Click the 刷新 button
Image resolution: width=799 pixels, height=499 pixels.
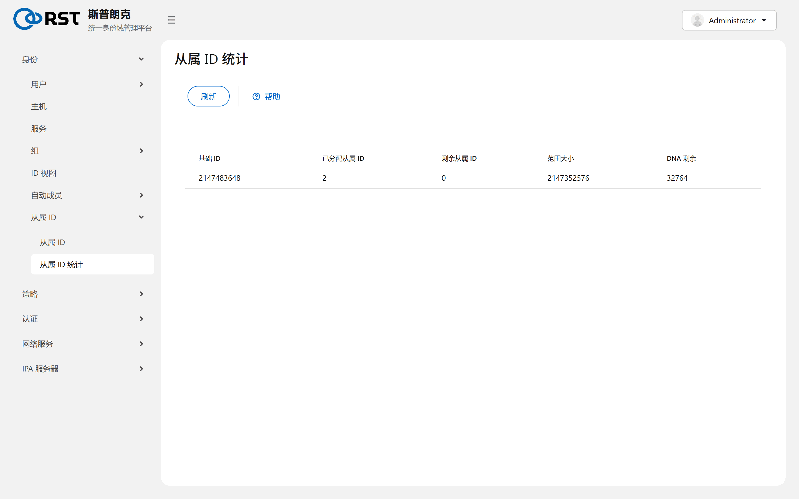(x=208, y=96)
